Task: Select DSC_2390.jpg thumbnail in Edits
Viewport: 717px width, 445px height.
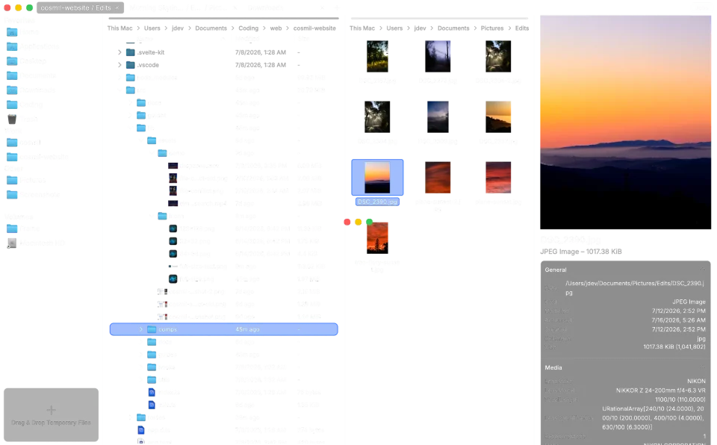Action: (377, 178)
